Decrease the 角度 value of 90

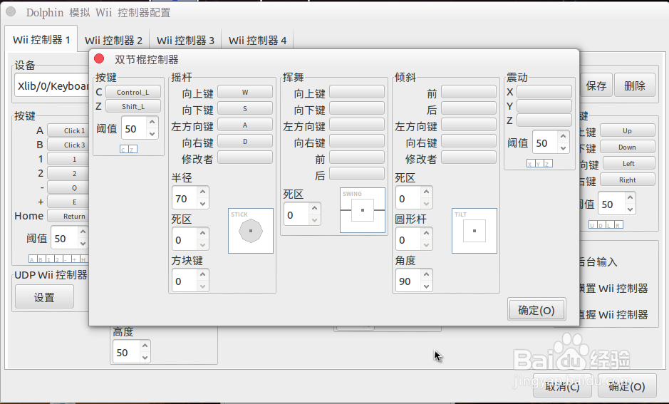pyautogui.click(x=426, y=286)
